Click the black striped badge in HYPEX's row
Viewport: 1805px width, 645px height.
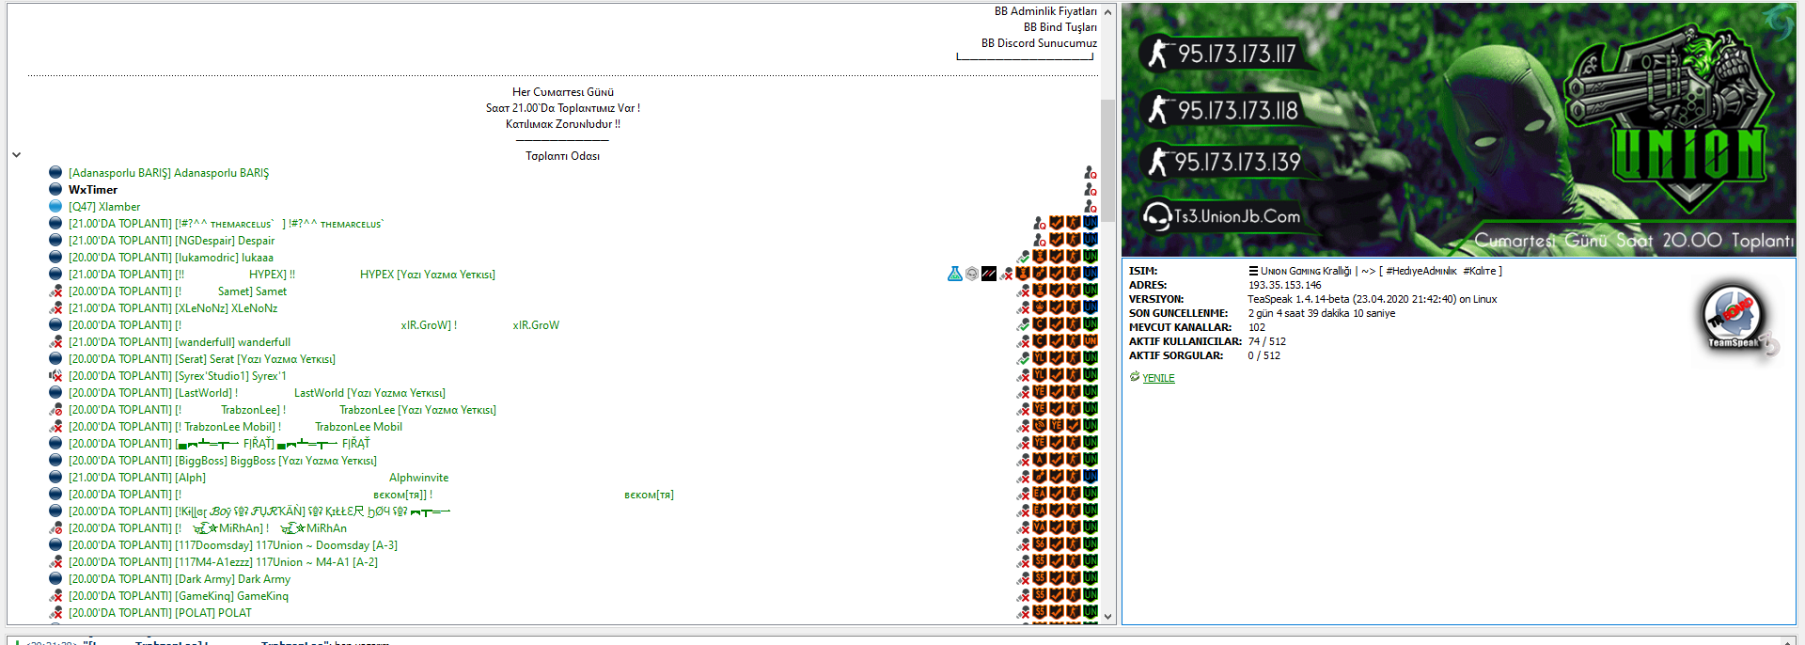[989, 274]
